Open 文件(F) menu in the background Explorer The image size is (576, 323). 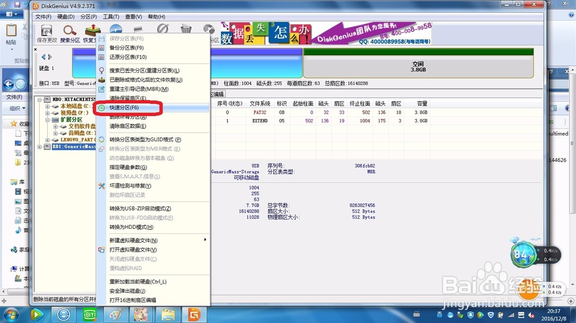click(14, 97)
